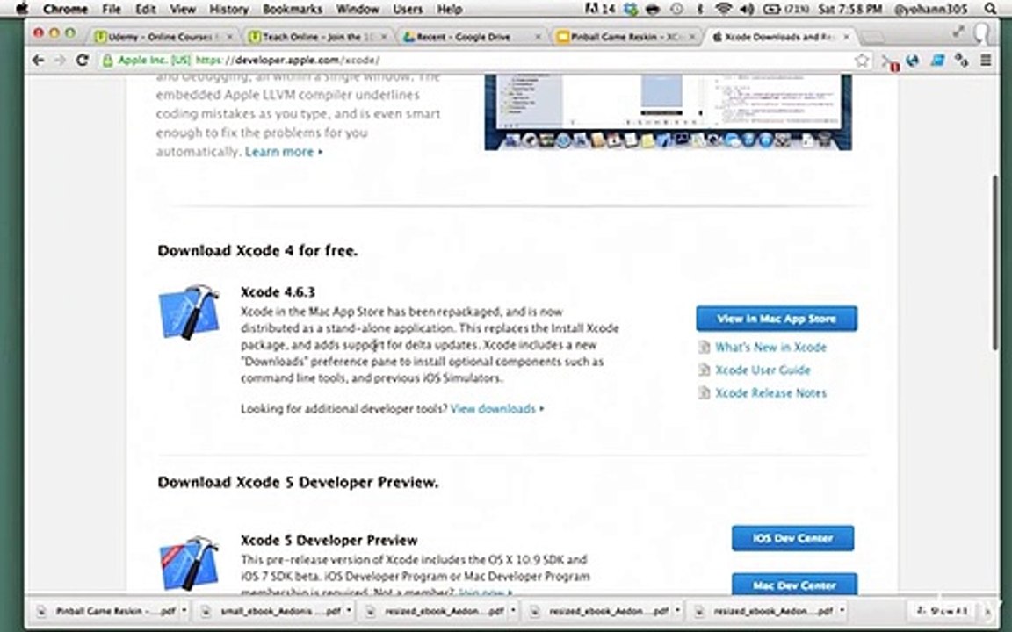Viewport: 1012px width, 632px height.
Task: Open the Help menu
Action: [x=449, y=9]
